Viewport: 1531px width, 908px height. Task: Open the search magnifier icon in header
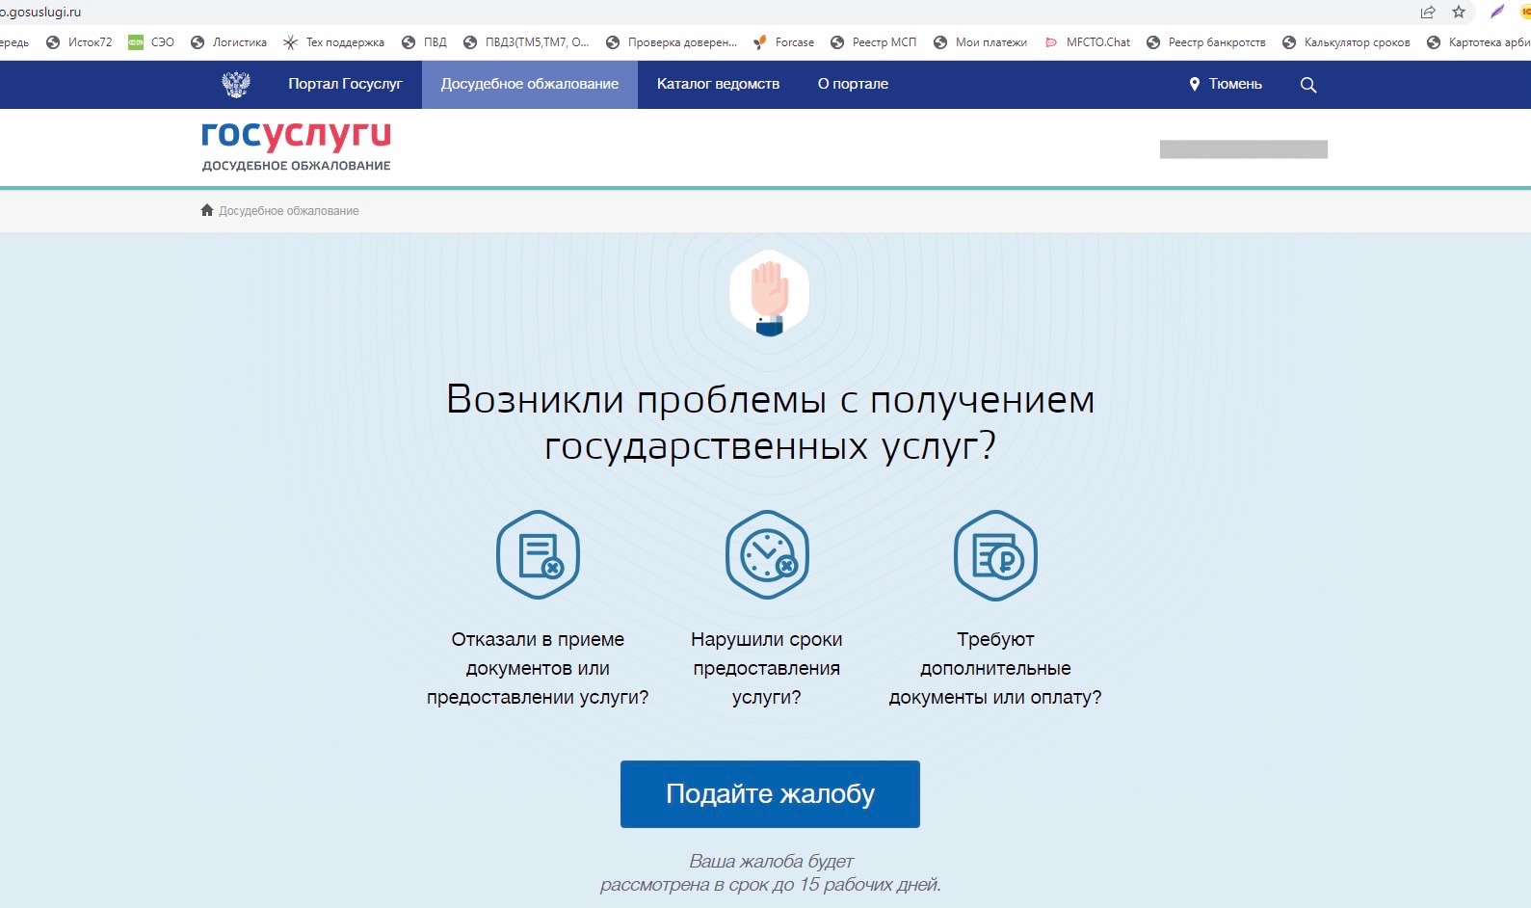[1307, 85]
